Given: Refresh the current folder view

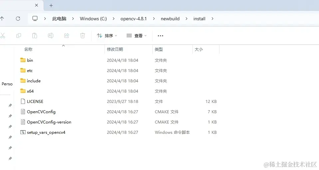Looking at the screenshot, I should (x=18, y=19).
